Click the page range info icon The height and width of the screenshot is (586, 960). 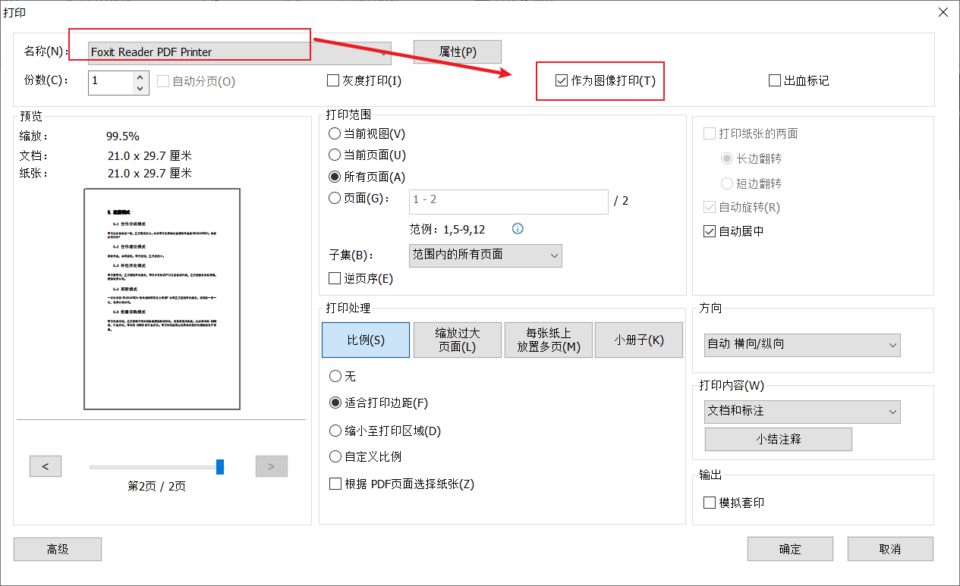point(518,229)
